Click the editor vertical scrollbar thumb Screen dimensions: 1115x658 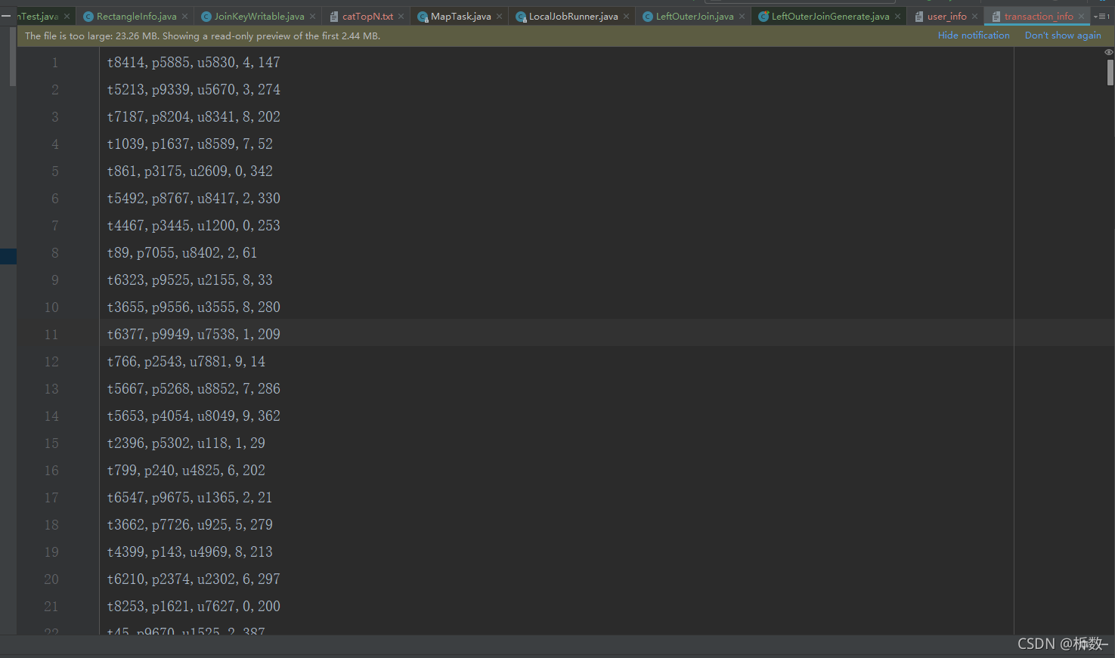click(x=1110, y=73)
